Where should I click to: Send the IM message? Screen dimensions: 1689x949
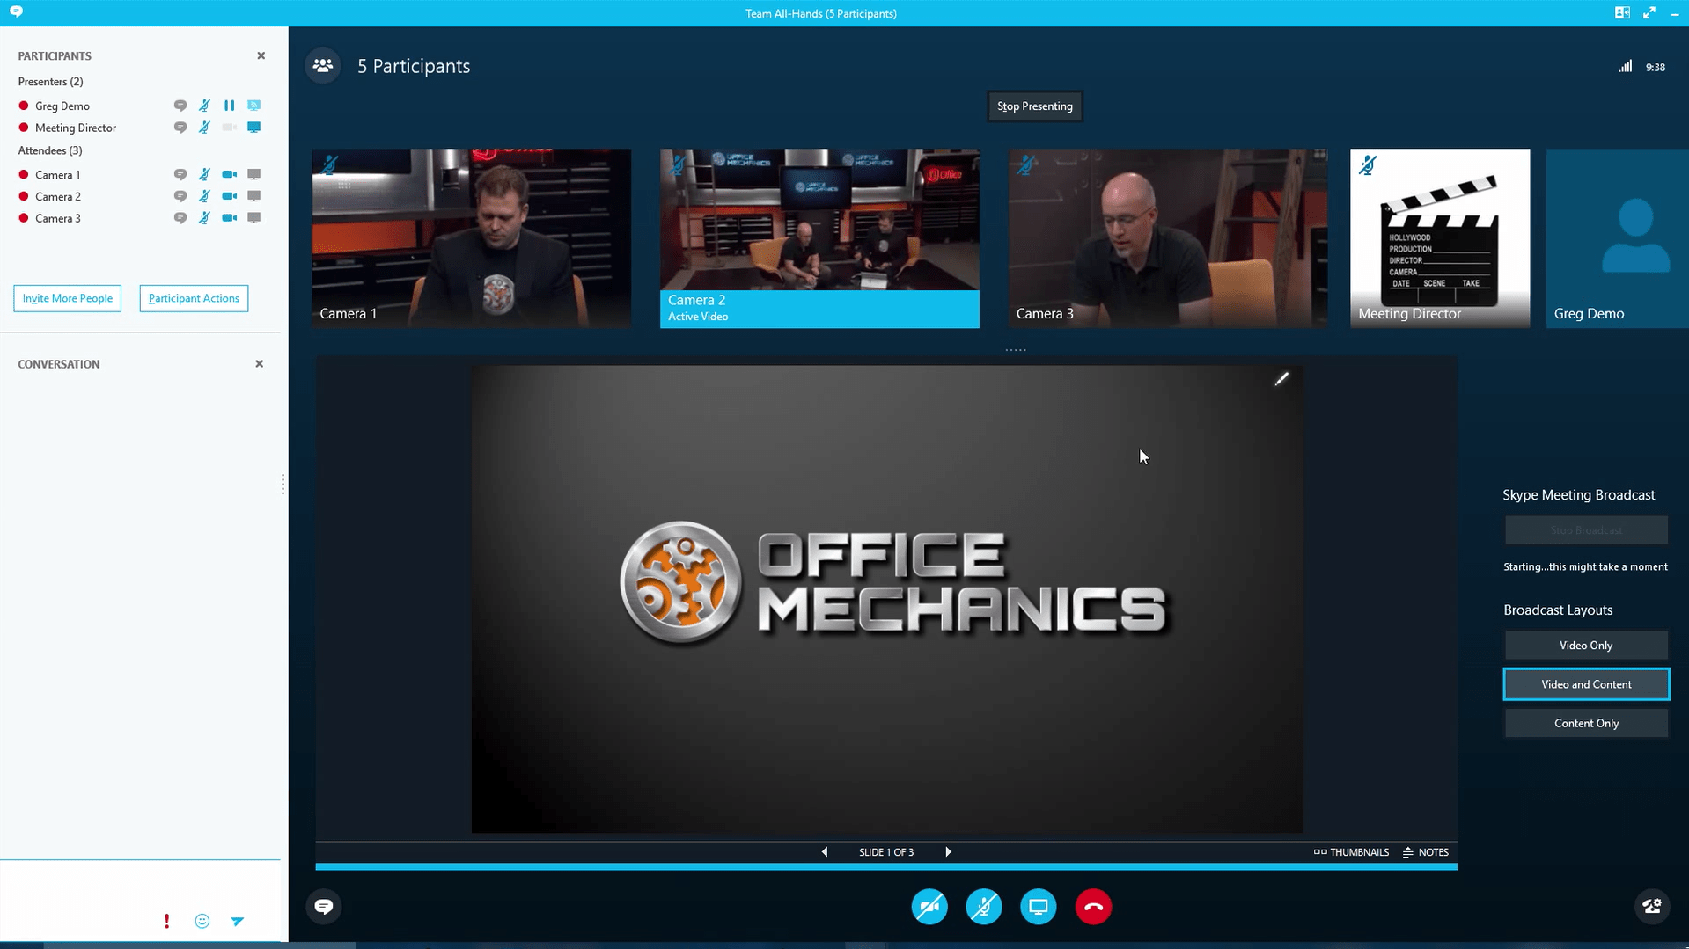238,921
